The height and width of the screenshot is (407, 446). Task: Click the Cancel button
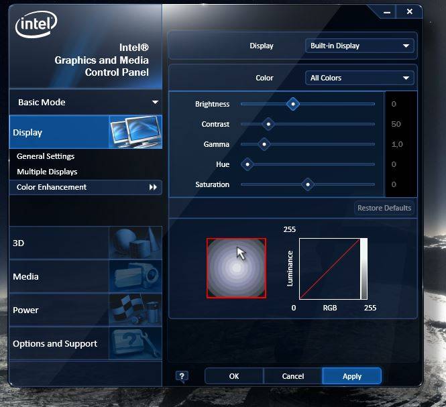click(x=293, y=376)
